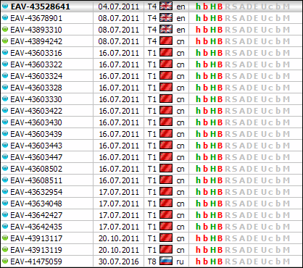Screen dimensions: 303x268
Task: Select the entry EAV-43642427
Action: point(36,215)
